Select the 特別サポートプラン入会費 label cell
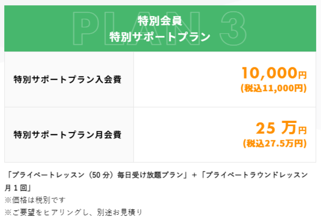The height and width of the screenshot is (219, 321). click(x=69, y=80)
